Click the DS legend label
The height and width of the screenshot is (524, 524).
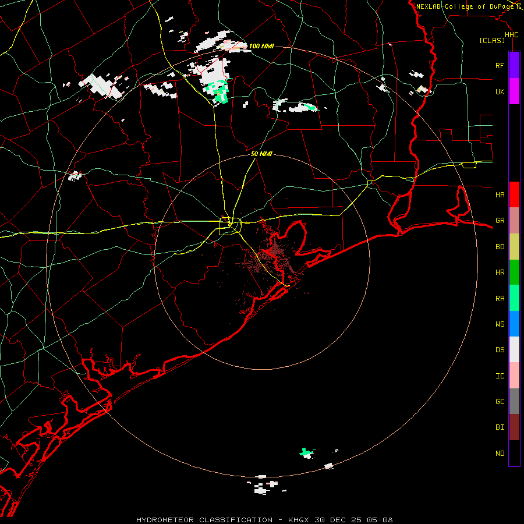500,350
